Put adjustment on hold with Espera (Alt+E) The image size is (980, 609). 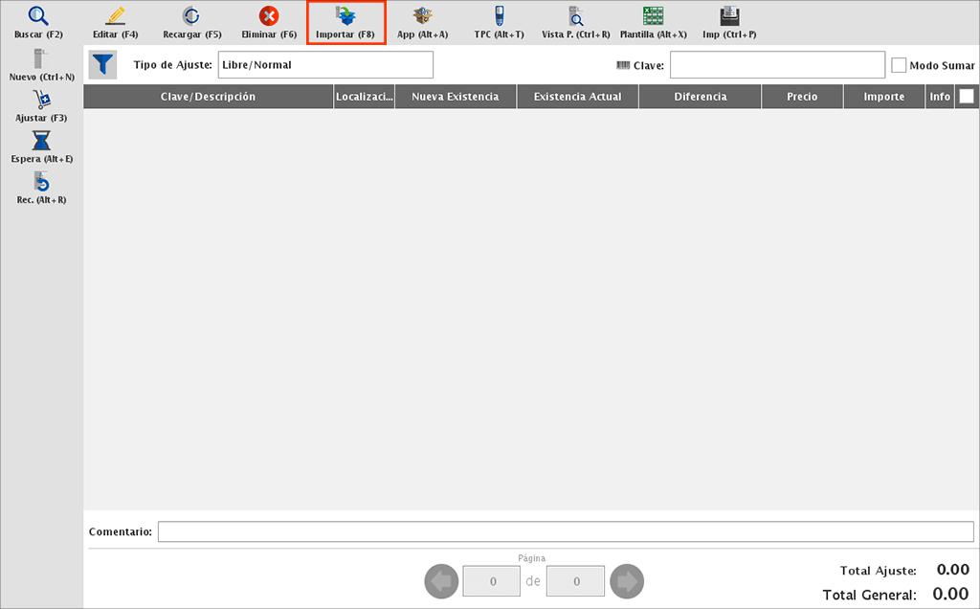[x=41, y=142]
